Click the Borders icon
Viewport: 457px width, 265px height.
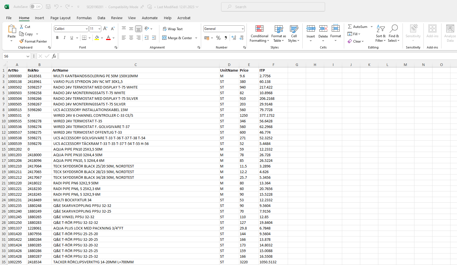[84, 37]
